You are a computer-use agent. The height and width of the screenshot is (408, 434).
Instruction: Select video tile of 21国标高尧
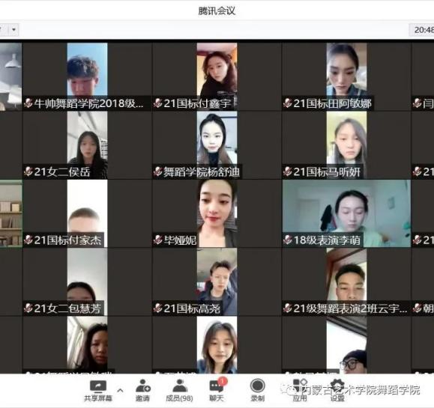217,281
